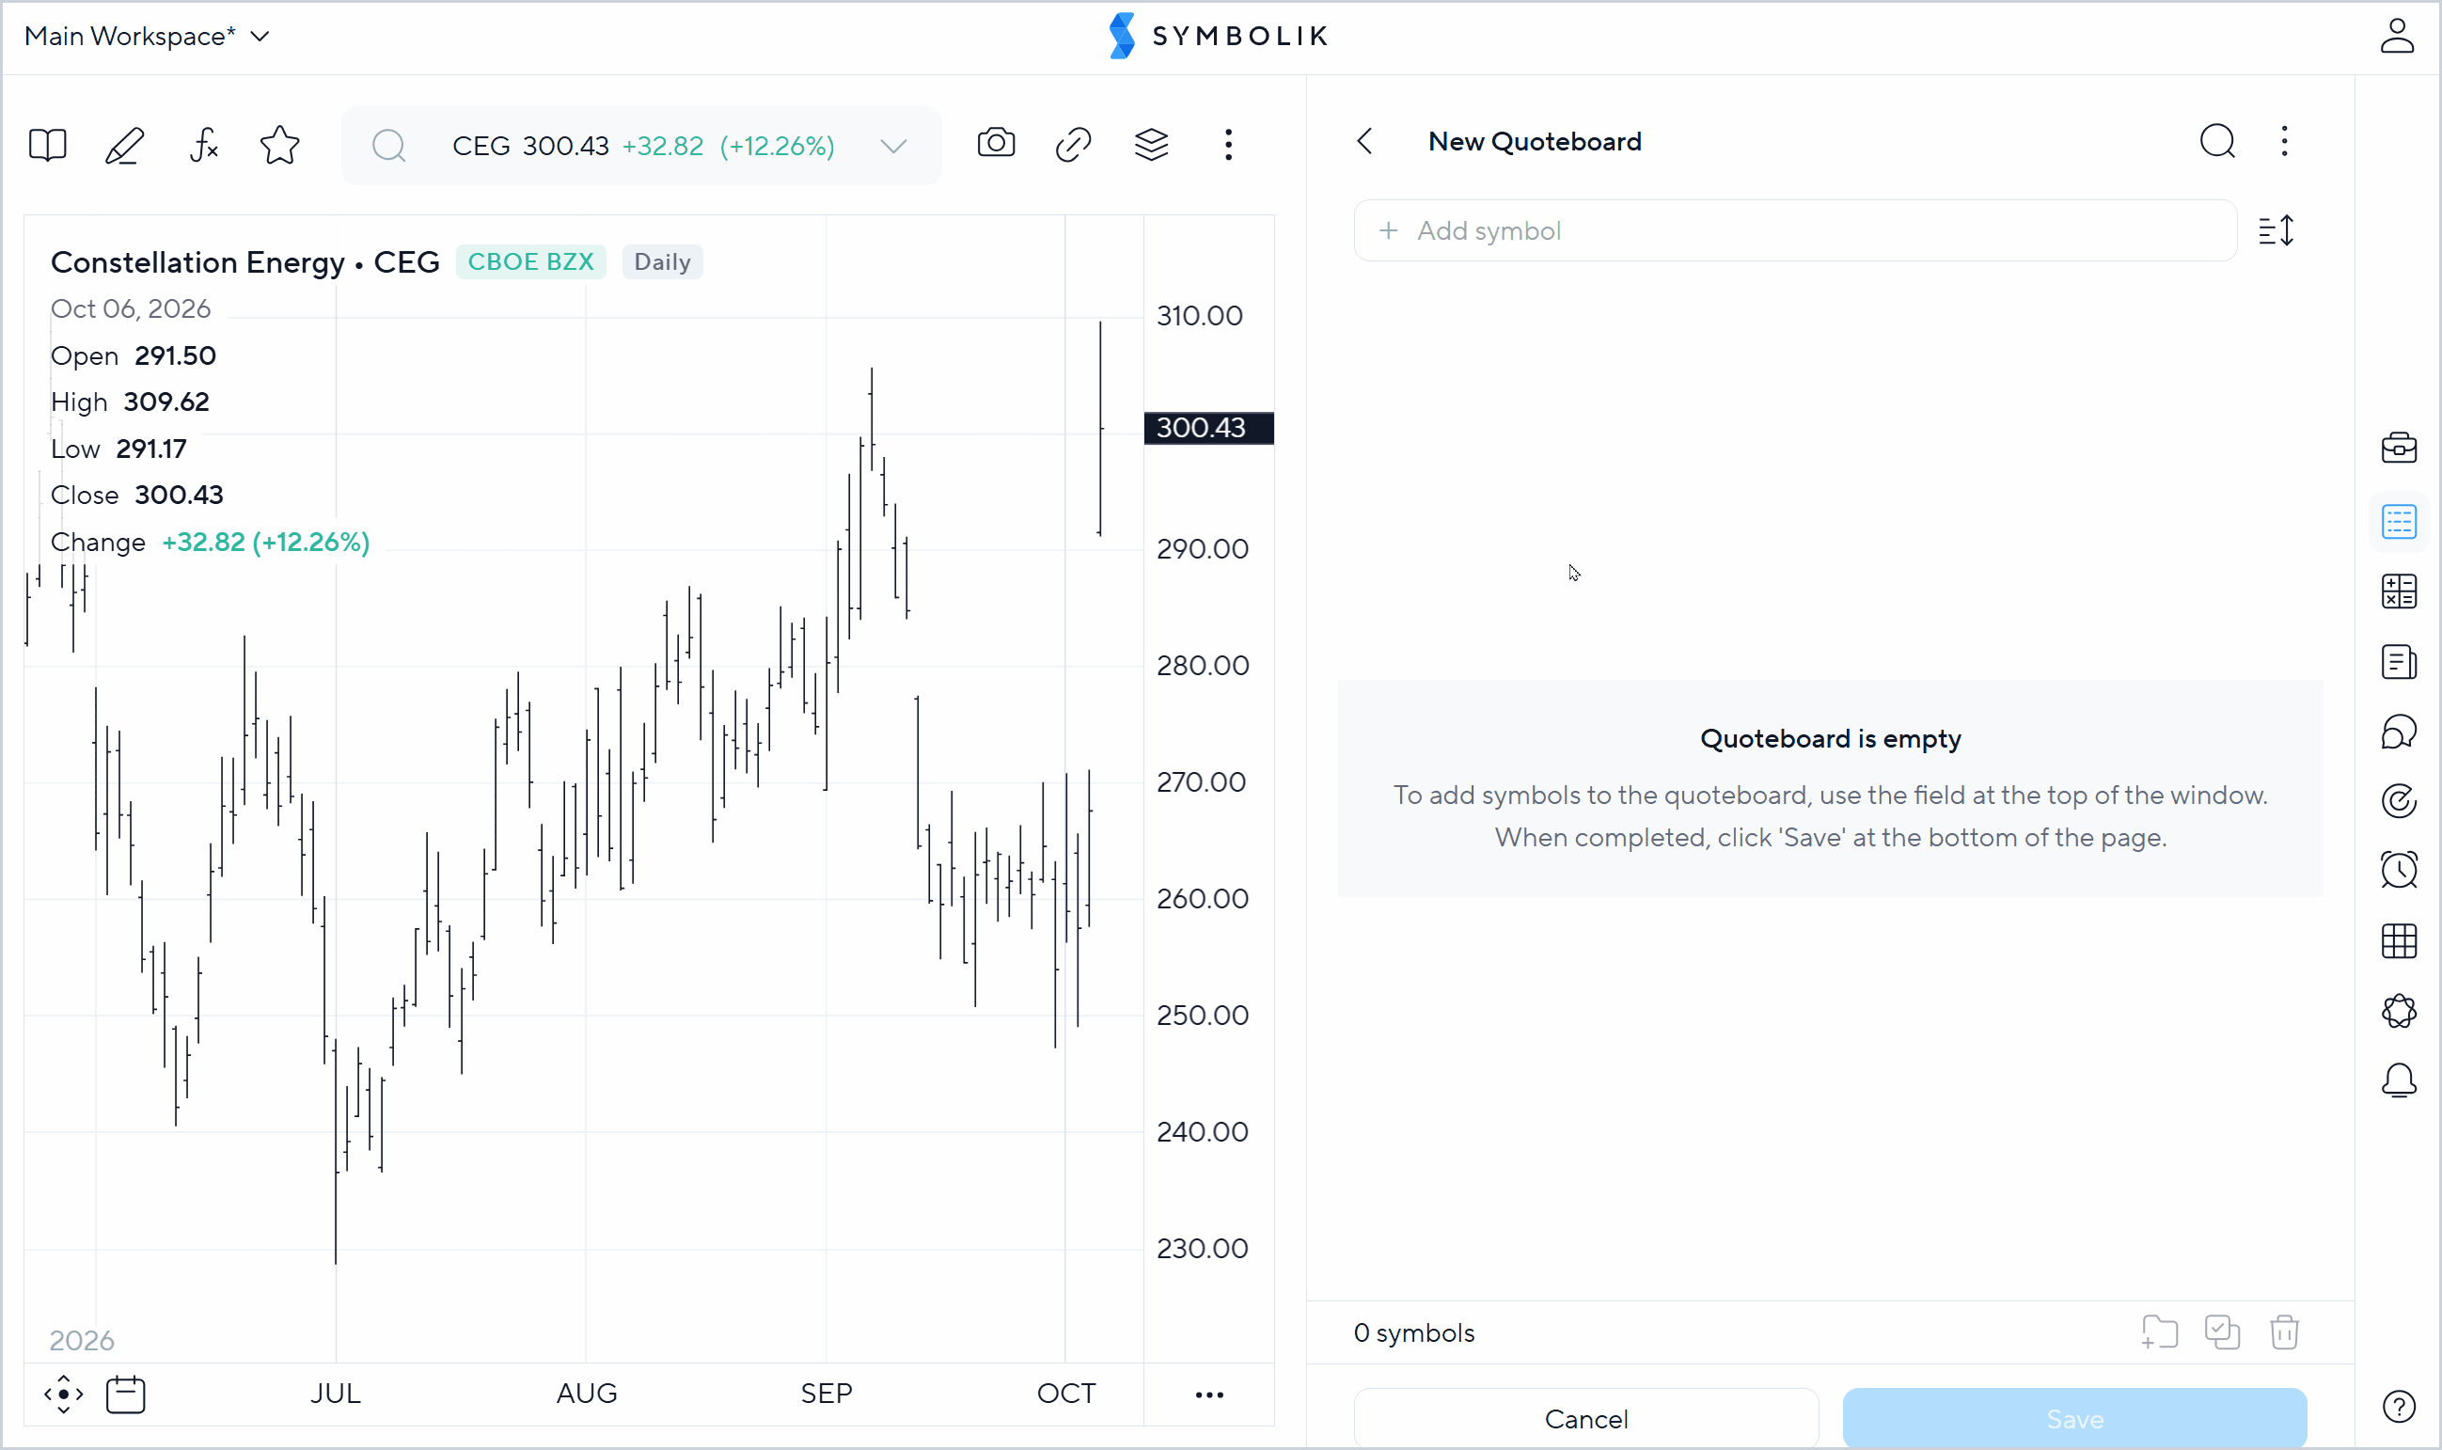The height and width of the screenshot is (1450, 2442).
Task: Click the help question mark icon
Action: coord(2399,1407)
